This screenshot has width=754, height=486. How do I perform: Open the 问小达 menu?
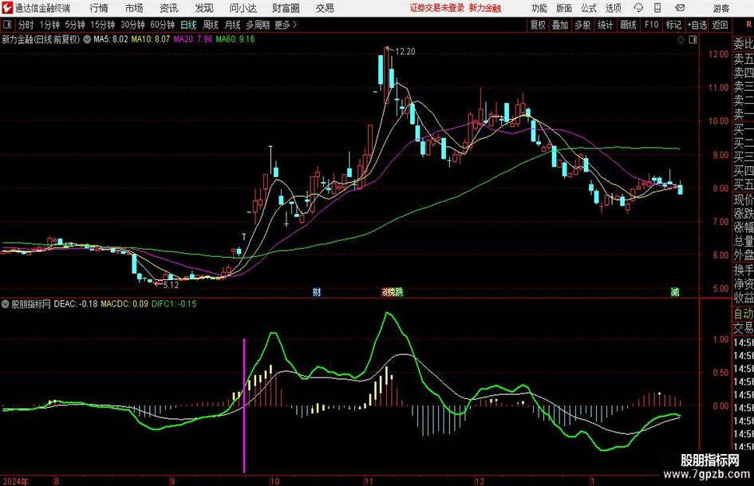click(243, 8)
